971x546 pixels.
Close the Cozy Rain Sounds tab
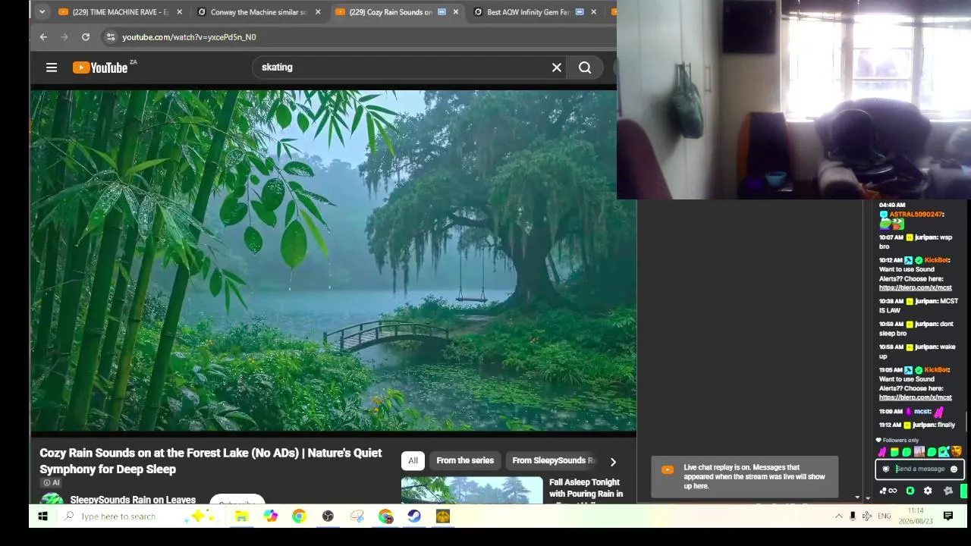pos(456,12)
